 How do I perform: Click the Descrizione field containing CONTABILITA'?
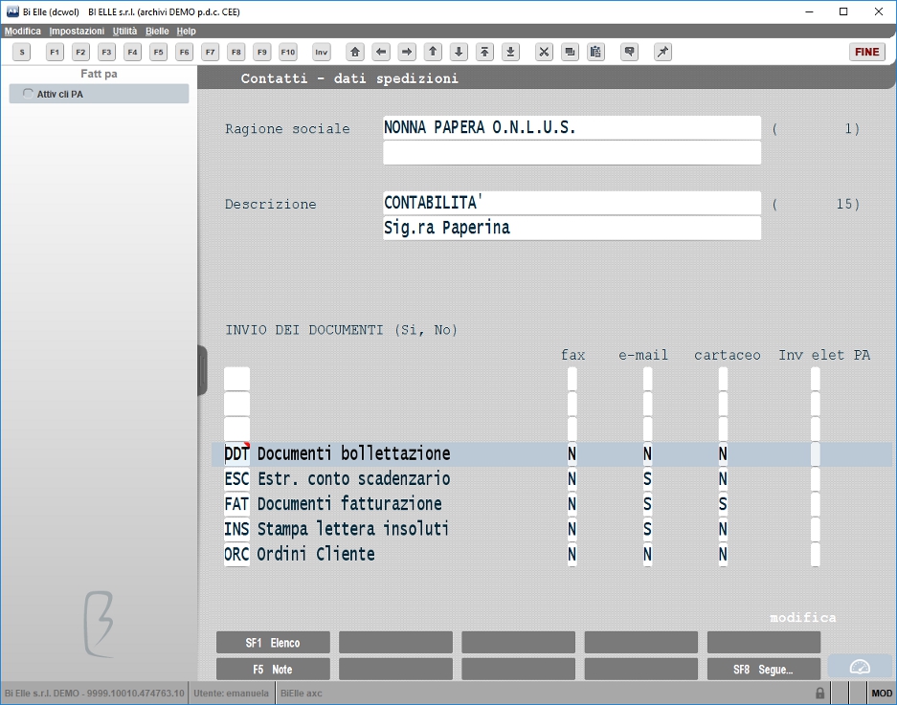pos(572,203)
